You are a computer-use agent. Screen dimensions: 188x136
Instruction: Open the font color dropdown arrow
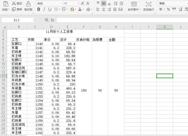tap(83, 9)
